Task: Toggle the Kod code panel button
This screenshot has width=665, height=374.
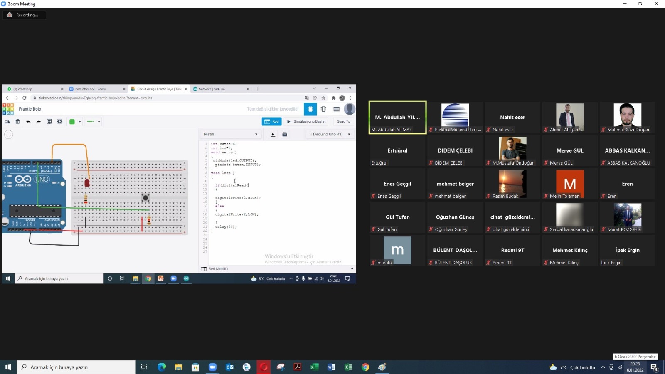Action: pos(271,121)
